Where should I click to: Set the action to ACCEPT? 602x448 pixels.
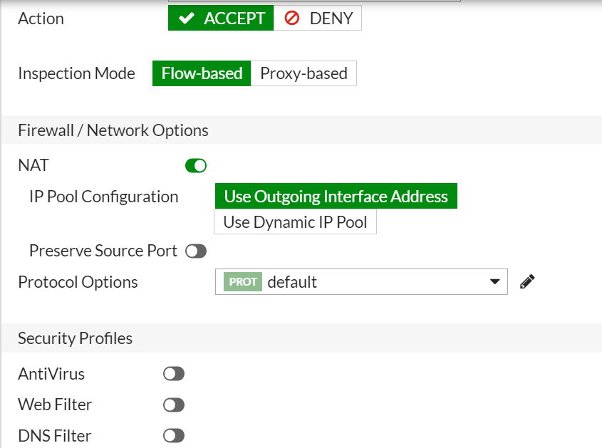tap(221, 18)
